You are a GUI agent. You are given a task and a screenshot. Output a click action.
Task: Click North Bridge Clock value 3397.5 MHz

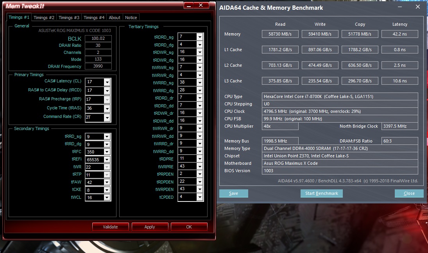(x=399, y=126)
